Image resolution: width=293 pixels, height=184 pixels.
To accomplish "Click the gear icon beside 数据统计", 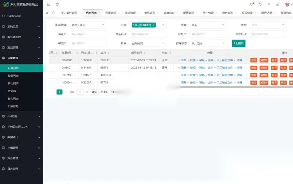I will pos(3,137).
